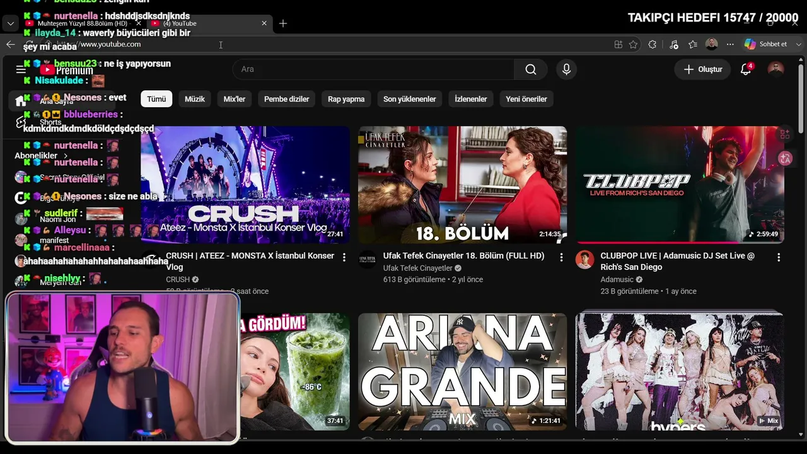The image size is (807, 454).
Task: Open the girl group Mix playlist thumbnail
Action: pos(680,372)
